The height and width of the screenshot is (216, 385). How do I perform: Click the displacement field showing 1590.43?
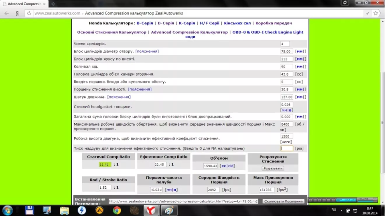[211, 166]
